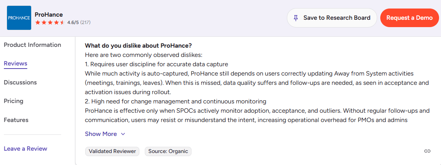Open the Product Information section
The image size is (441, 165).
(x=32, y=45)
